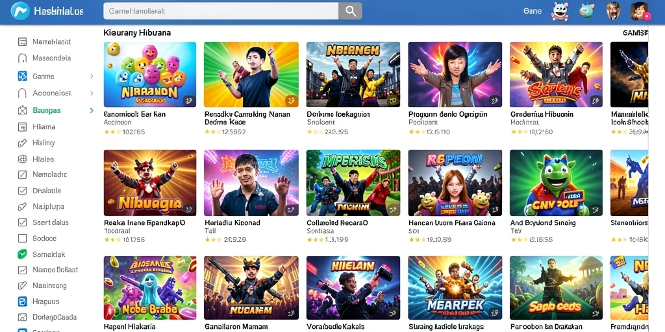
Task: Open Masoondeia in the sidebar
Action: (52, 58)
